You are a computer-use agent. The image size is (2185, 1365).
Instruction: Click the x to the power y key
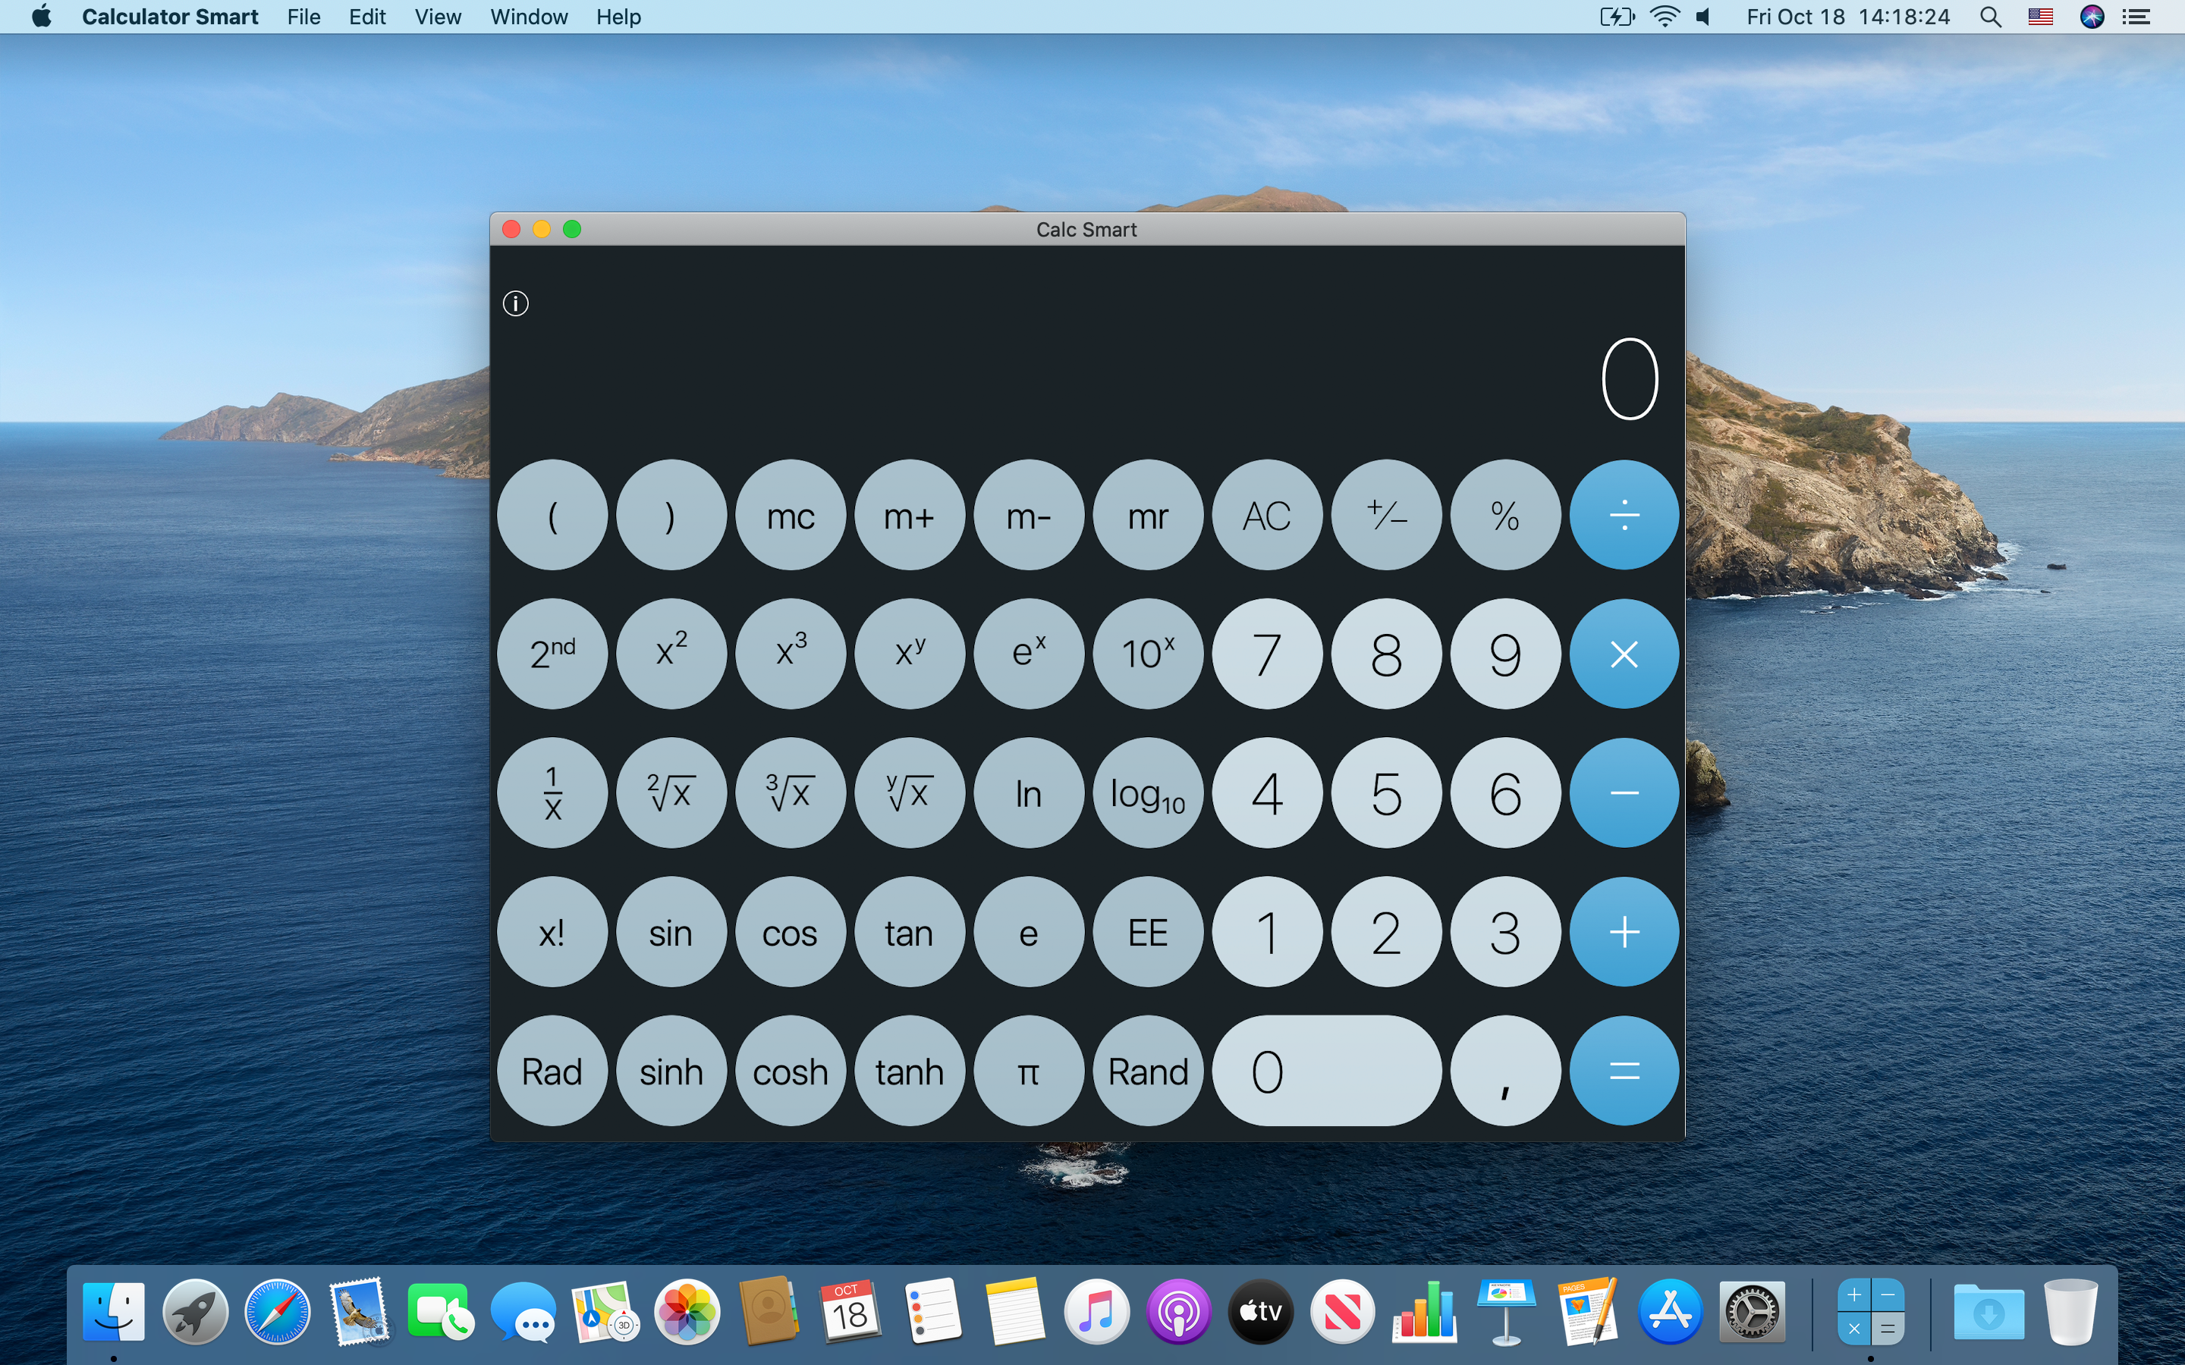[909, 654]
